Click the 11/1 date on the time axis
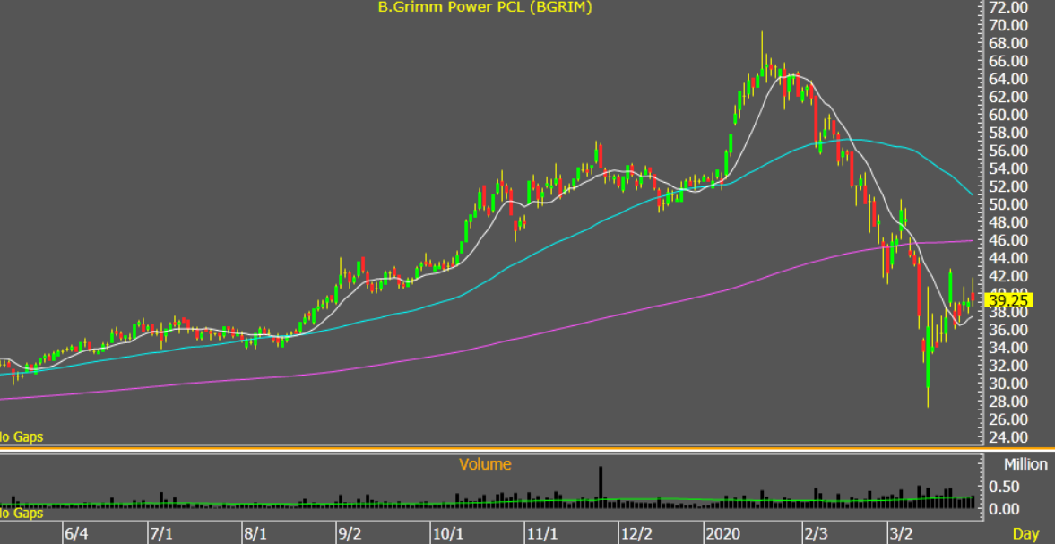 coord(542,534)
